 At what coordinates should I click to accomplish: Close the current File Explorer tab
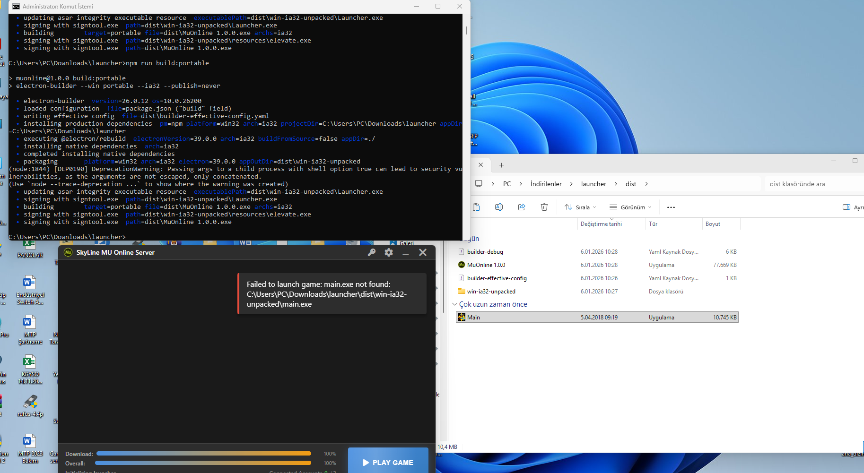(x=481, y=165)
